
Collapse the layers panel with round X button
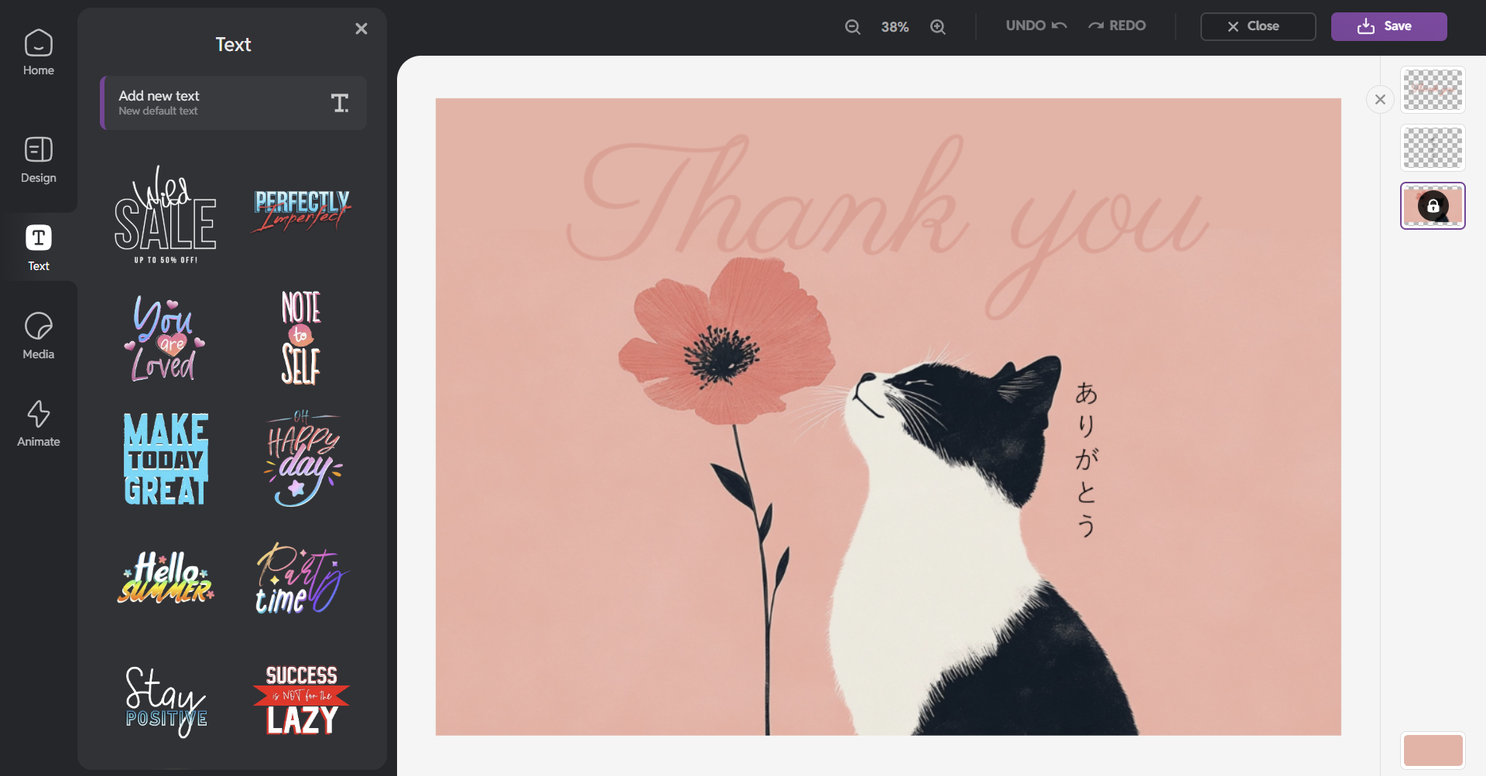[x=1380, y=100]
